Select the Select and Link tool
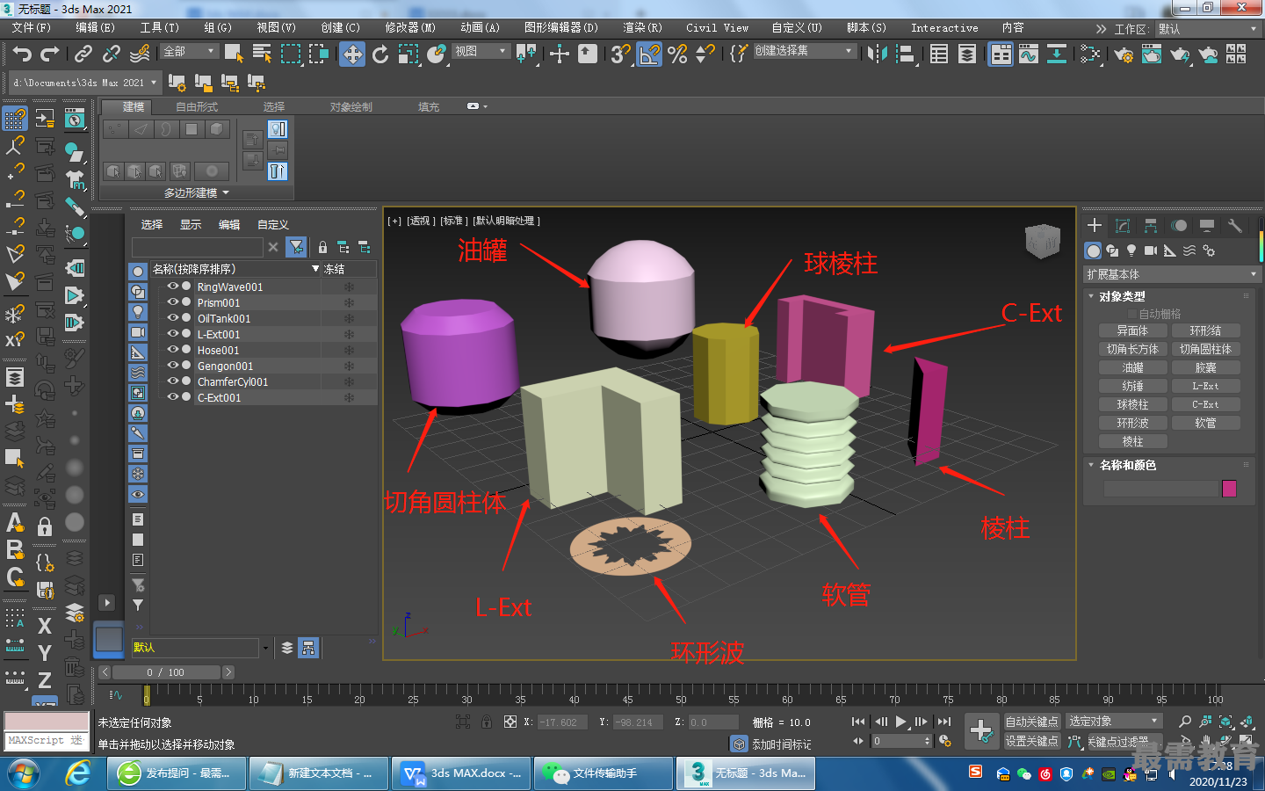The height and width of the screenshot is (791, 1265). click(x=83, y=54)
